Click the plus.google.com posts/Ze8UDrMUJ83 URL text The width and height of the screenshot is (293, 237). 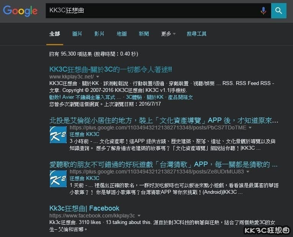pyautogui.click(x=157, y=172)
